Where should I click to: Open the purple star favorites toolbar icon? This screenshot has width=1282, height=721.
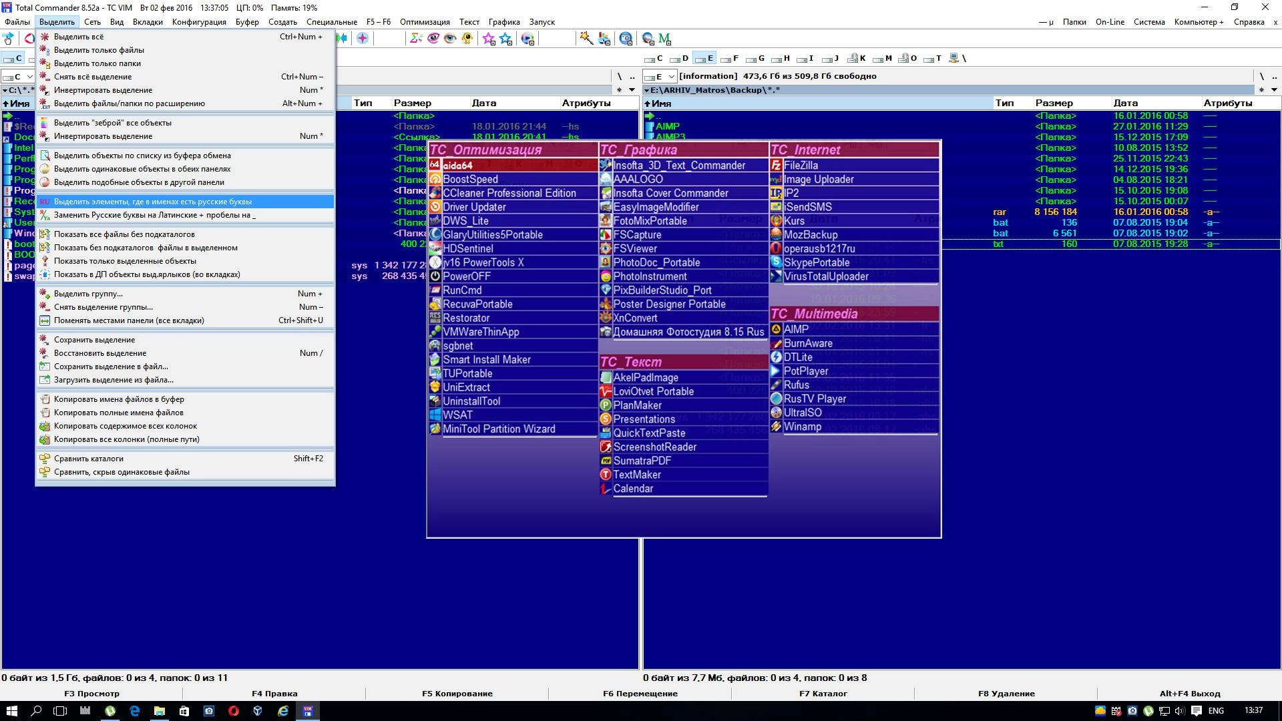coord(489,39)
